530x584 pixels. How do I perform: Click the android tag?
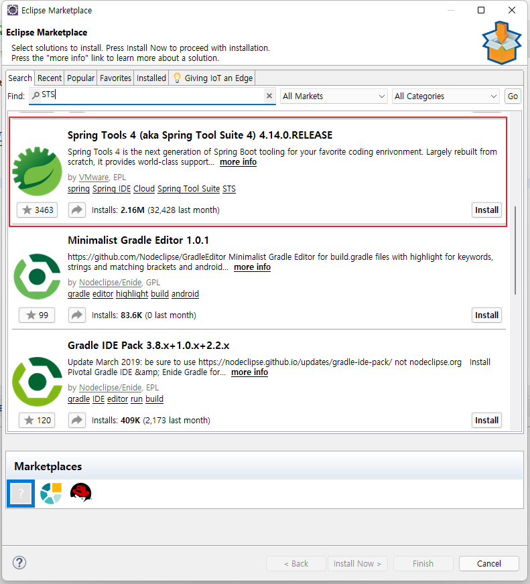pyautogui.click(x=185, y=294)
